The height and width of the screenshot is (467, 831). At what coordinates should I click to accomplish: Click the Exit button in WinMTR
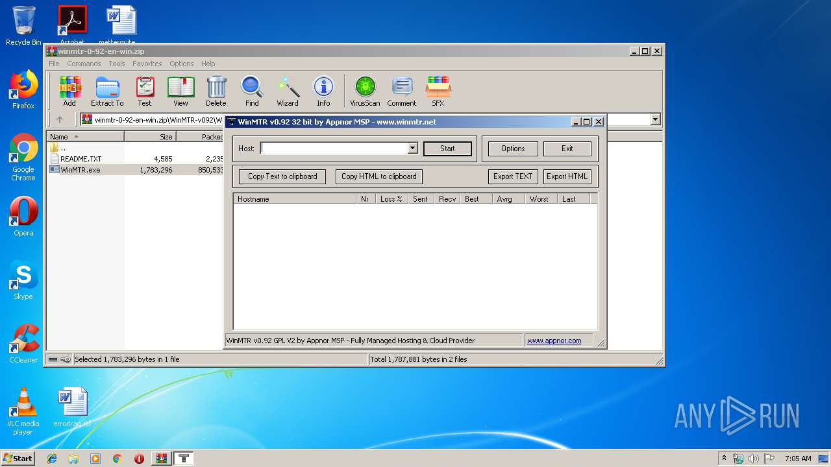[x=567, y=149]
